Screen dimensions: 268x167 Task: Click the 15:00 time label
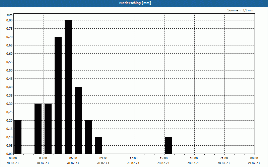coord(164,158)
